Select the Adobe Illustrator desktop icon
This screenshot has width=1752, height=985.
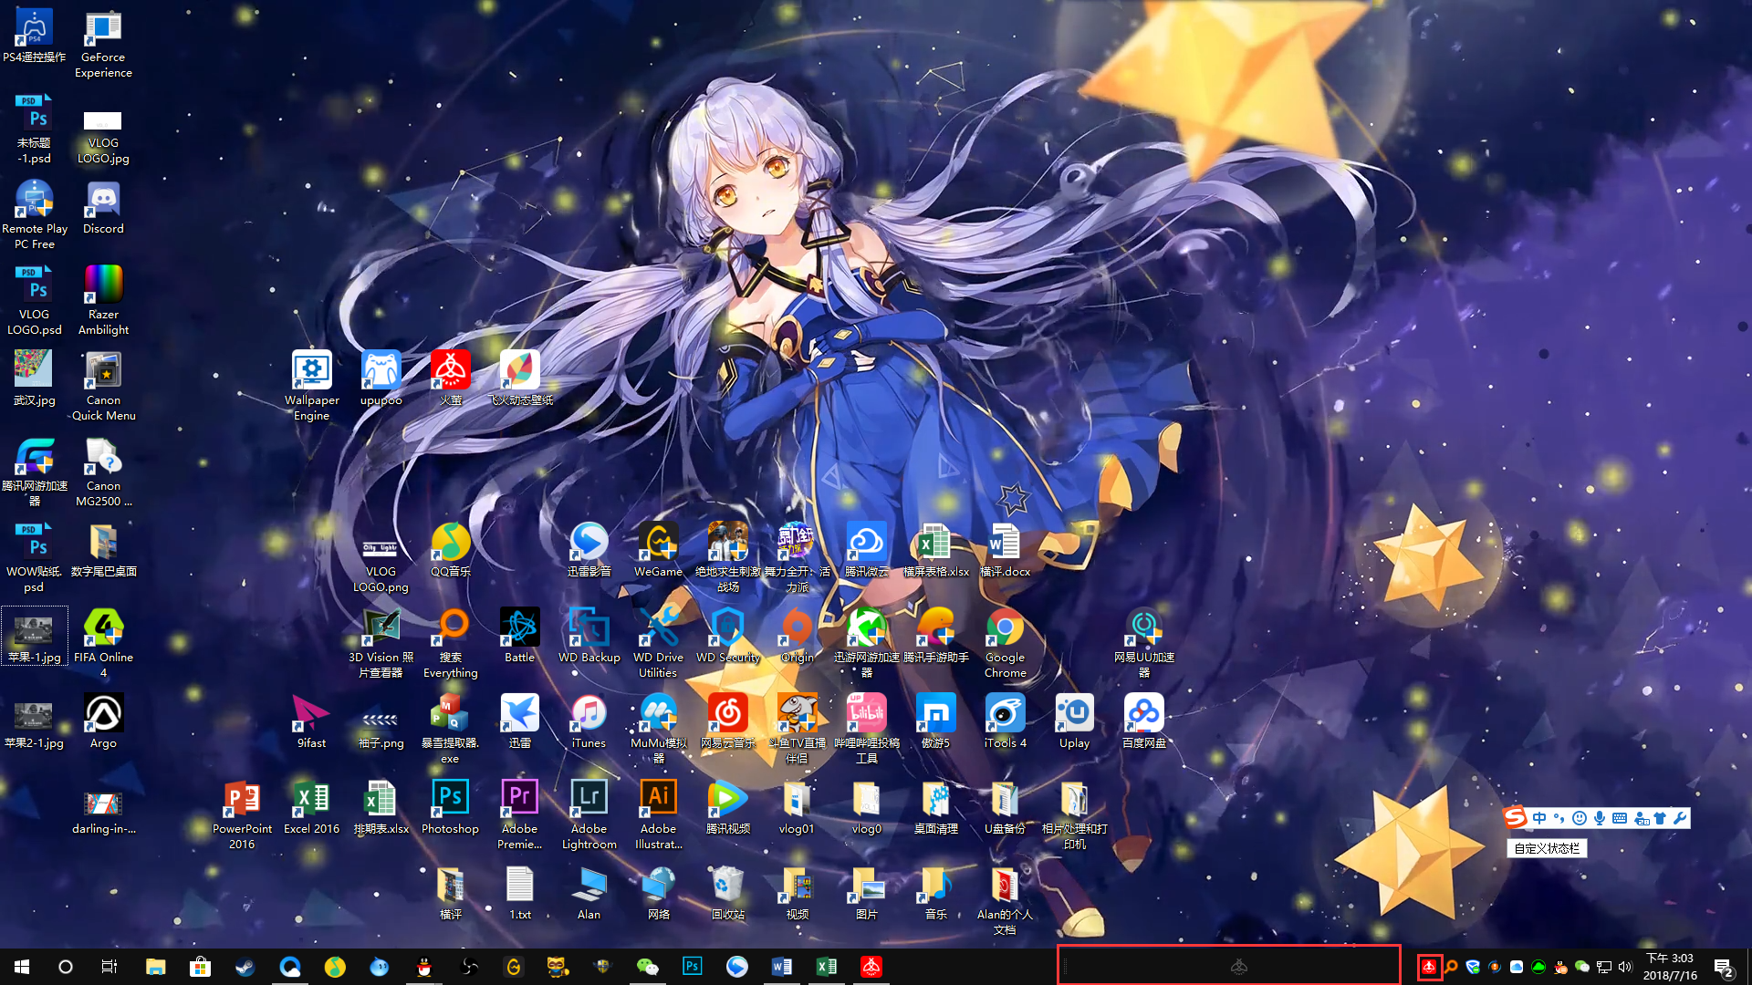point(658,814)
